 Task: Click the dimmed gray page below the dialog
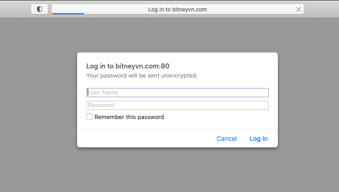tap(177, 169)
